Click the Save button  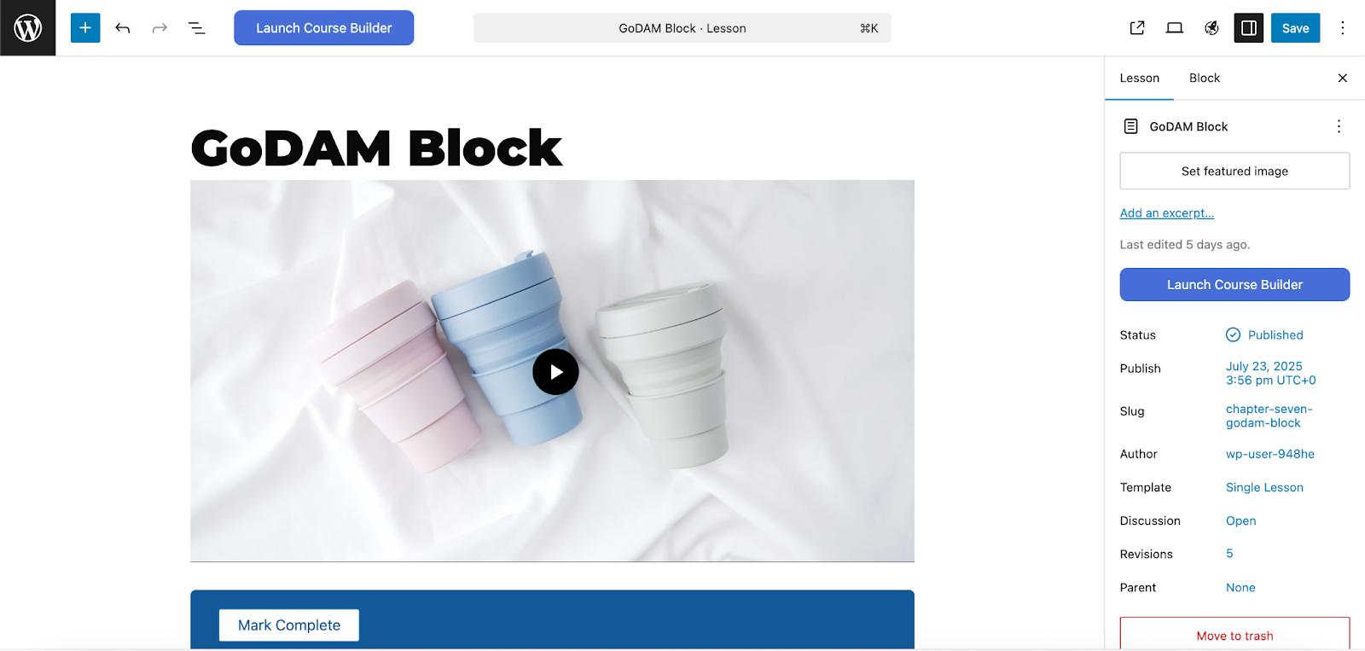click(x=1295, y=28)
